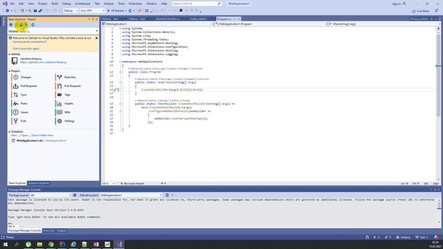
Task: Save the current file via toolbar
Action: tap(35, 11)
